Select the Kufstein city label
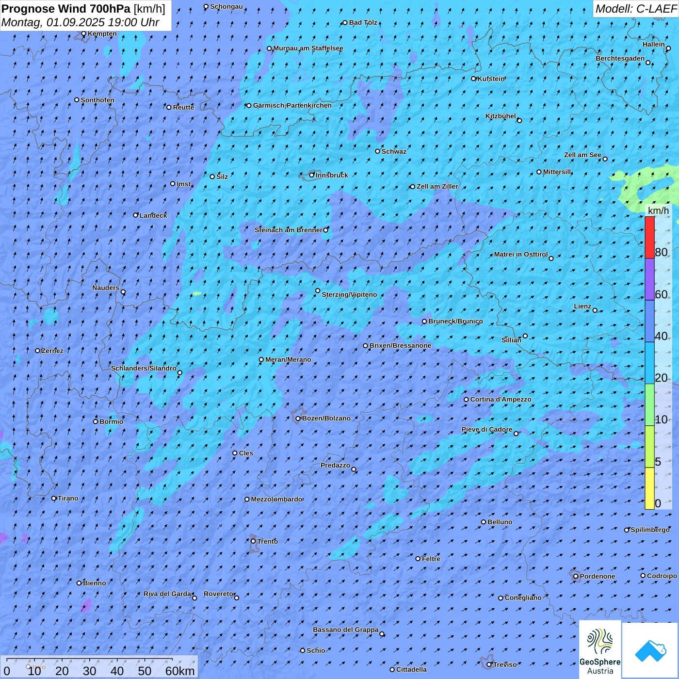679x679 pixels. click(x=491, y=79)
